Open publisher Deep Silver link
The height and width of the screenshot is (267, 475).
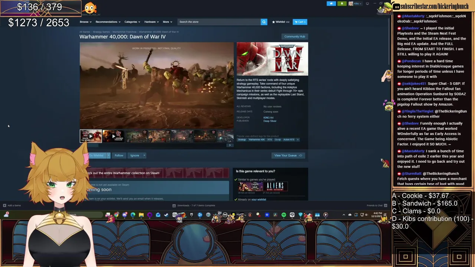270,121
